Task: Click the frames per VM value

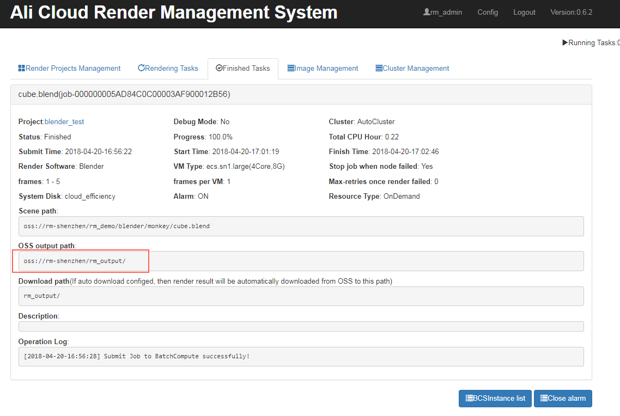Action: point(228,181)
